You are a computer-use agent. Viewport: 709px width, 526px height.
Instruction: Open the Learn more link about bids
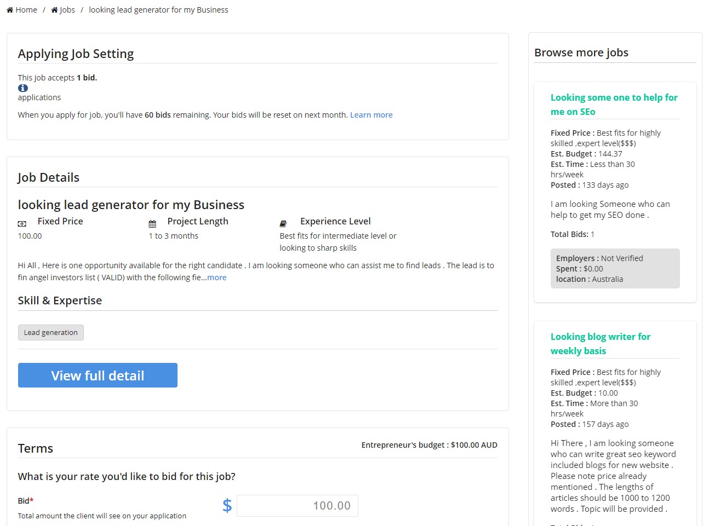tap(371, 115)
